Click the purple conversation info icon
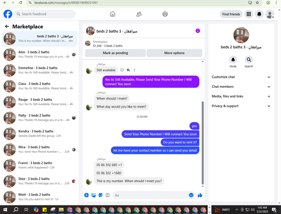Screen dimensions: 281x214 (x=198, y=31)
